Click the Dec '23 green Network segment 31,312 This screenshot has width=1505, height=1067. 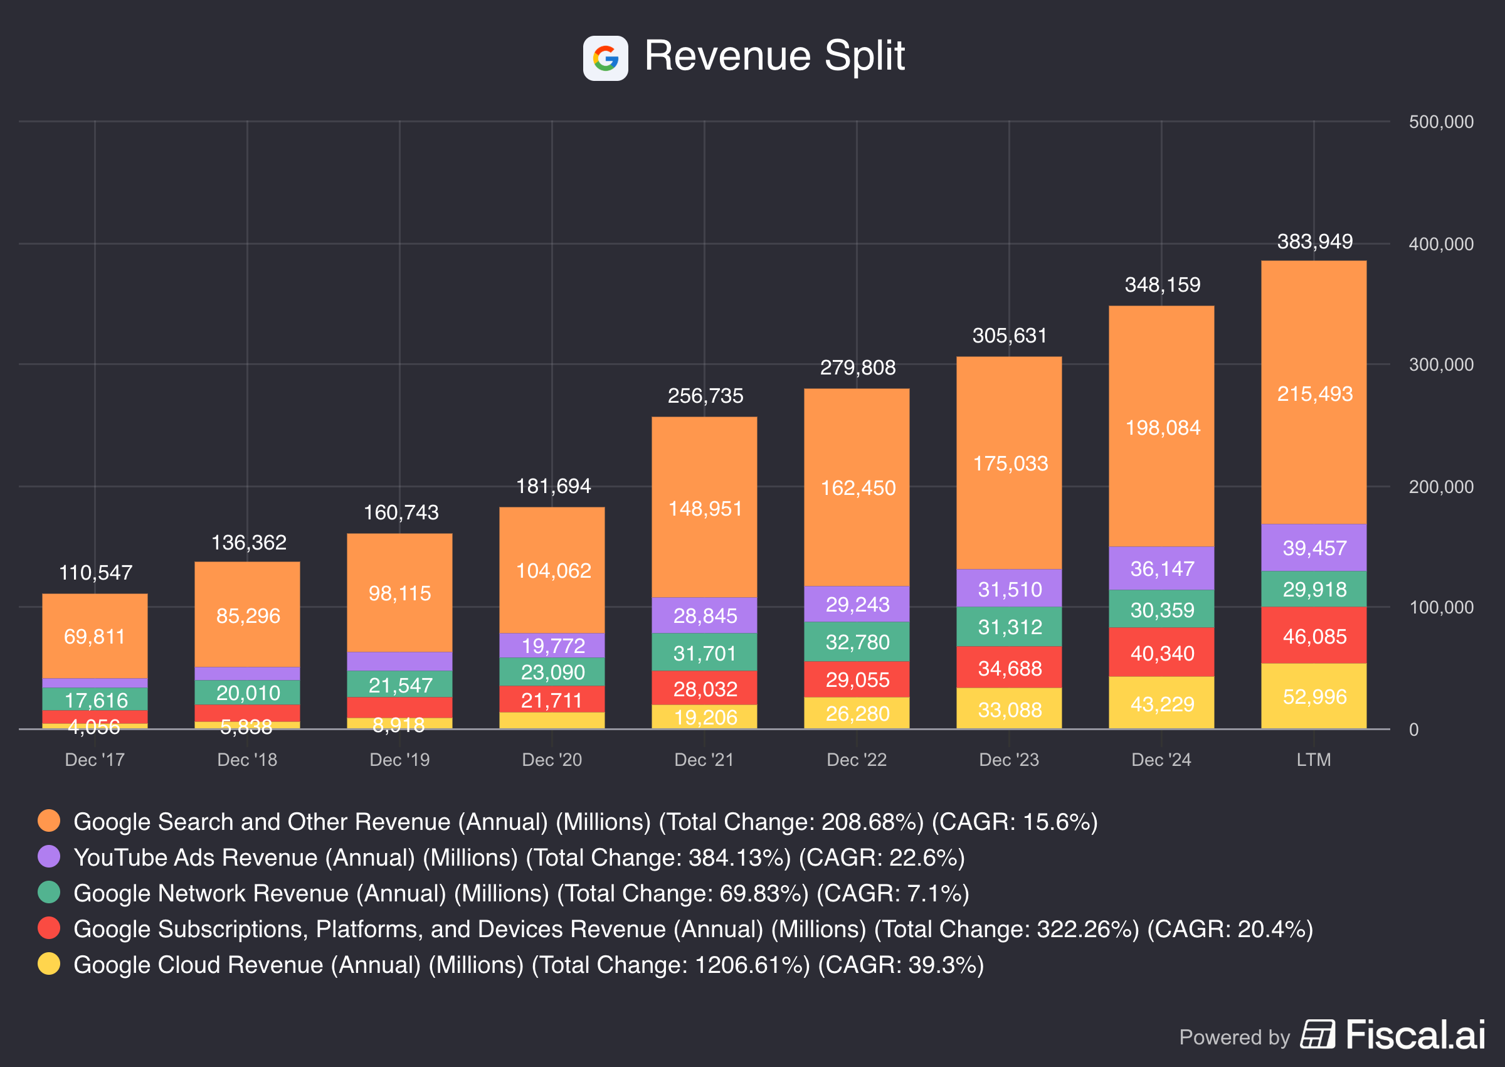pos(1008,627)
